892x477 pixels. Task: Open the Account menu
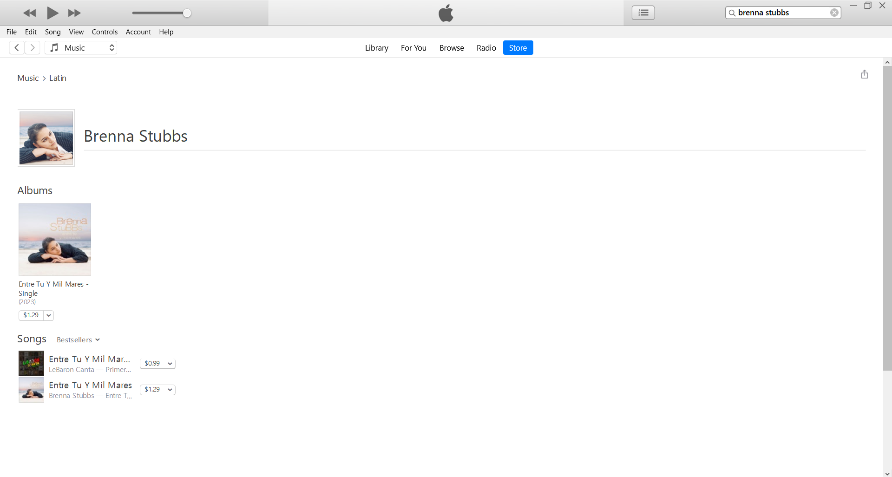coord(138,32)
